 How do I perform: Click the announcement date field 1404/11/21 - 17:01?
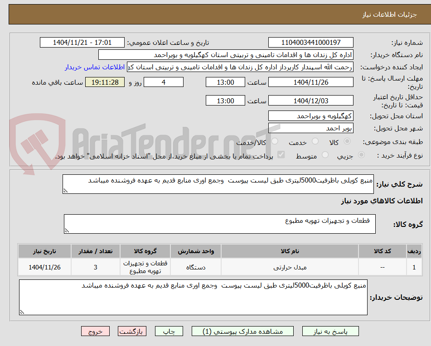point(82,43)
